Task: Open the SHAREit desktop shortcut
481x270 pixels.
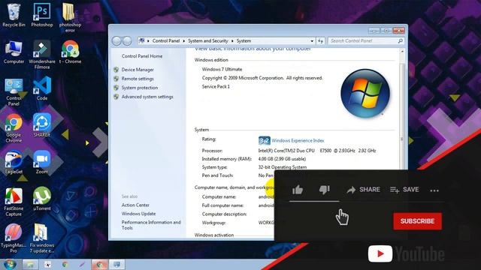Action: point(42,125)
